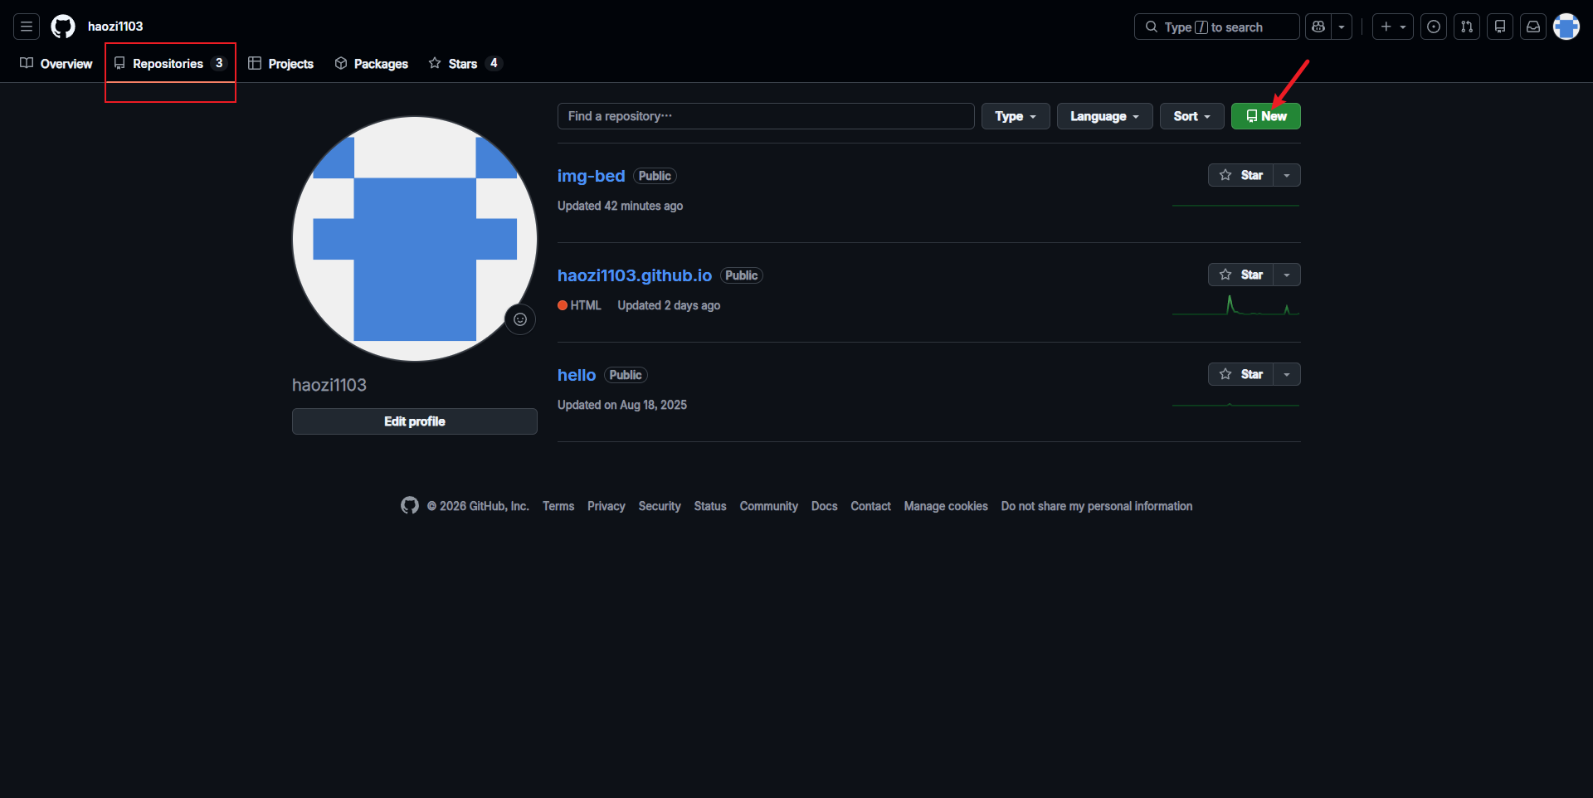Open the notifications inbox icon

click(x=1533, y=27)
